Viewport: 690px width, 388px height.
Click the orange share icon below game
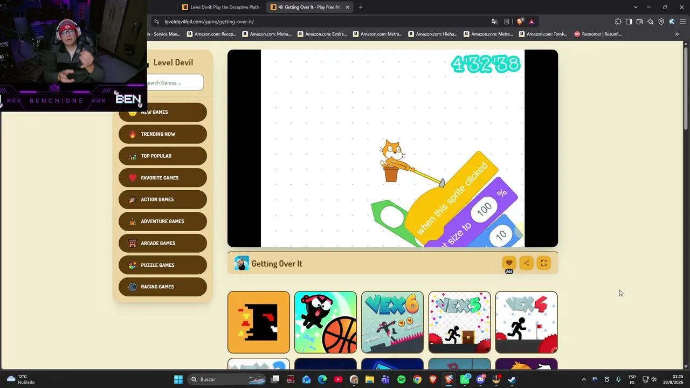pyautogui.click(x=526, y=263)
